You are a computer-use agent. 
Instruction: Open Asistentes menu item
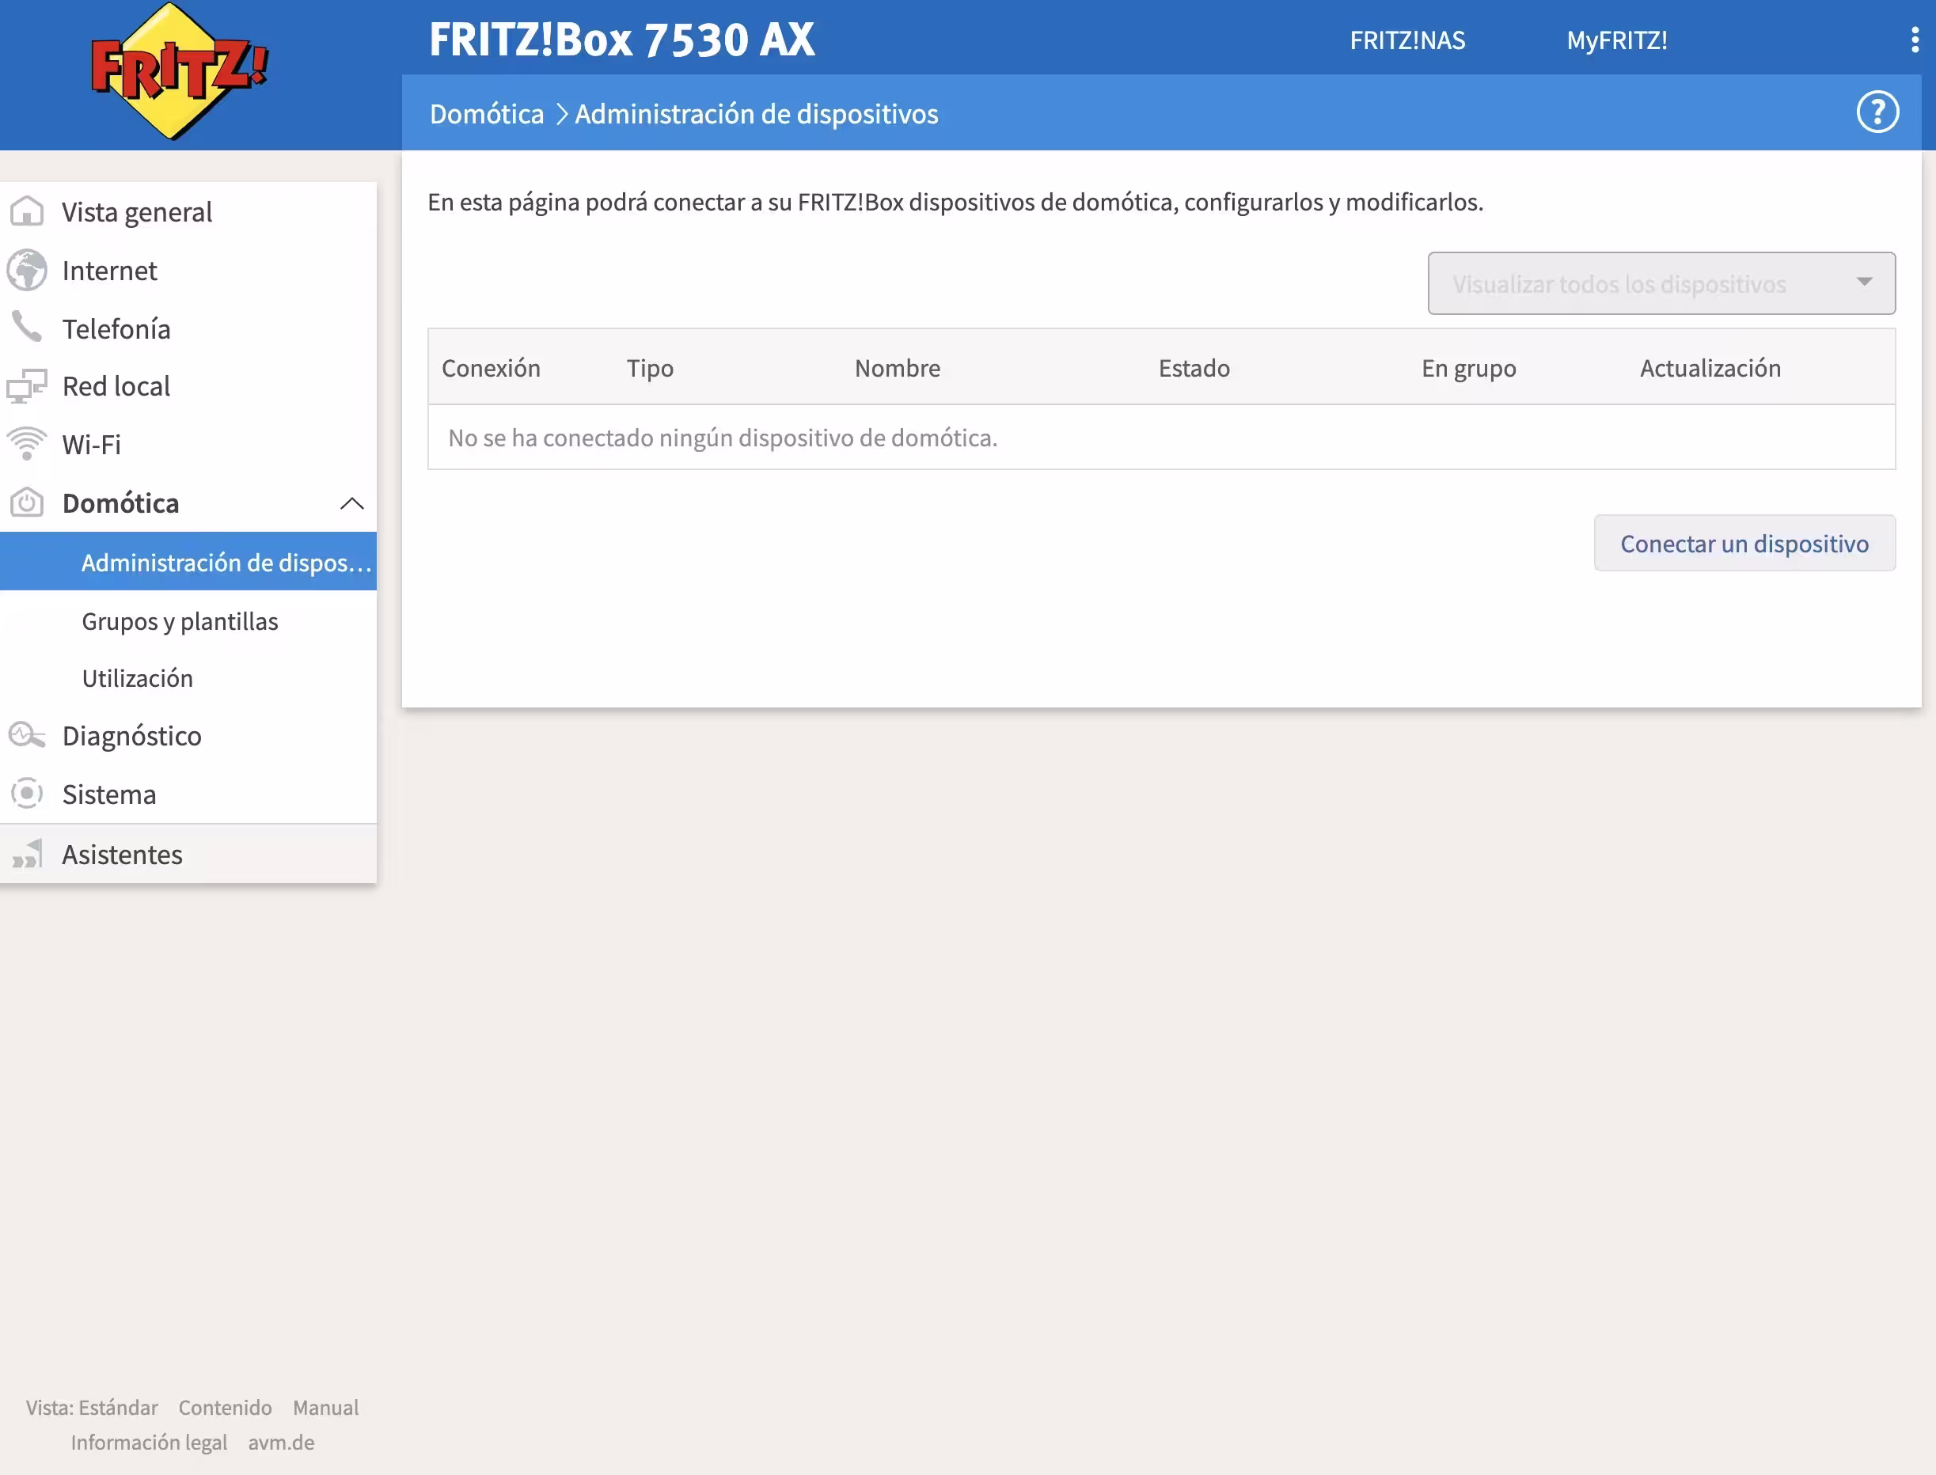coord(188,855)
